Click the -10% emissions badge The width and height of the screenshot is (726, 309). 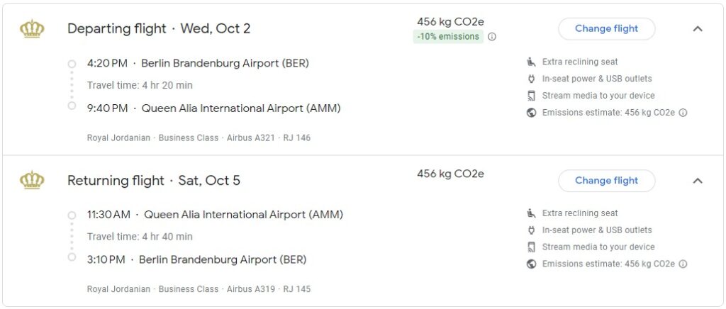(448, 37)
